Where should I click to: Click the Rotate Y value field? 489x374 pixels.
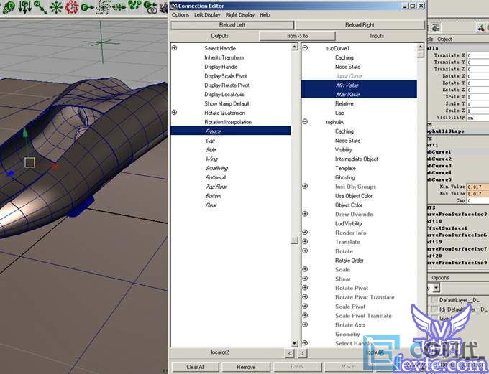(x=477, y=83)
